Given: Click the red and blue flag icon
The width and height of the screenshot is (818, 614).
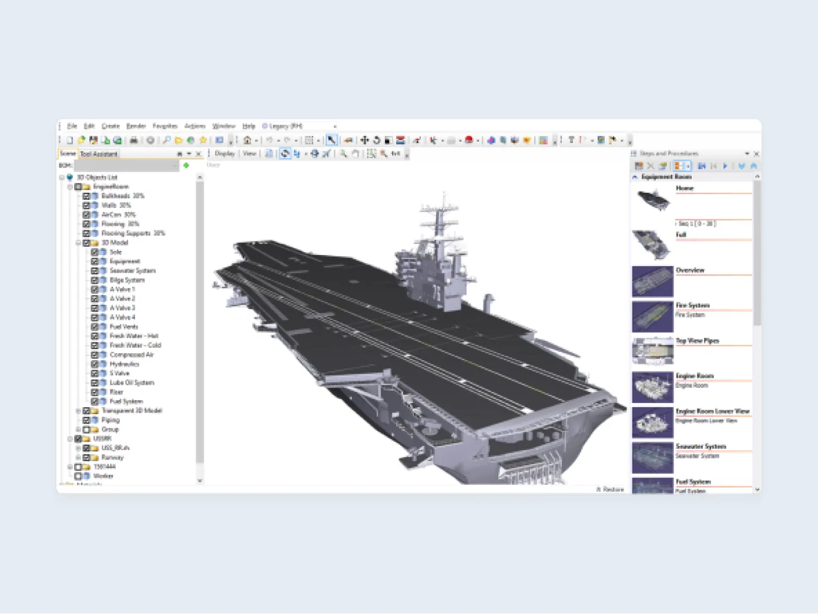Looking at the screenshot, I should tap(400, 140).
